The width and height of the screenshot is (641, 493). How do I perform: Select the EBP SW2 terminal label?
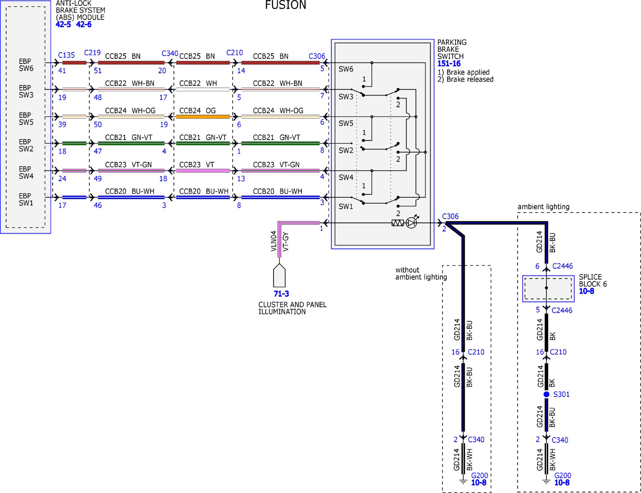point(26,145)
